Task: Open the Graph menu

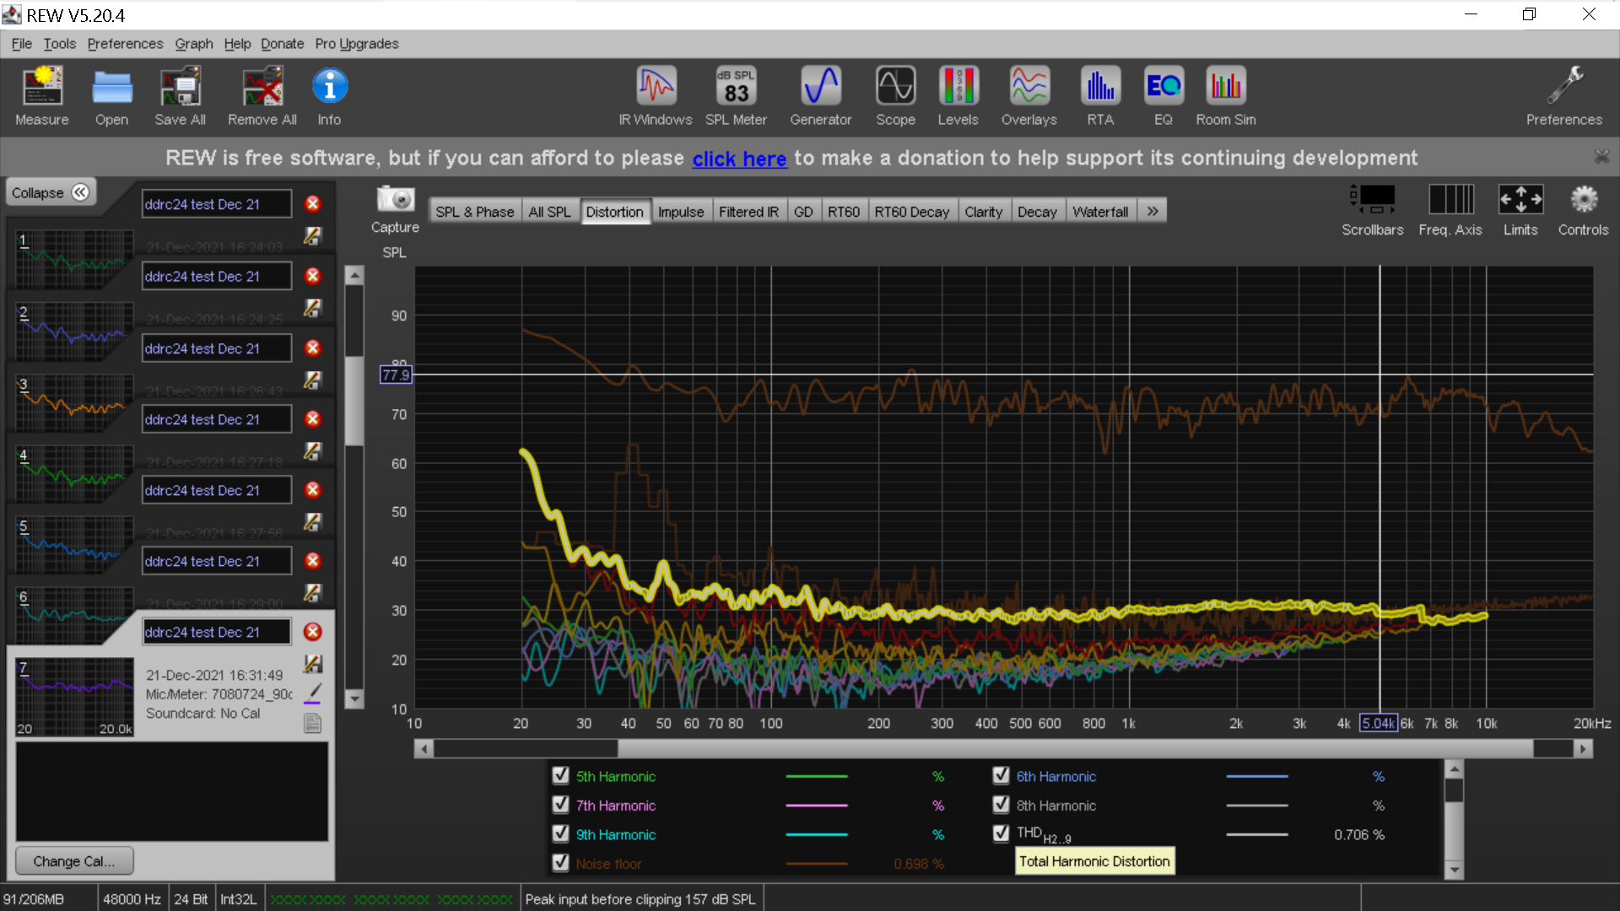Action: coord(193,44)
